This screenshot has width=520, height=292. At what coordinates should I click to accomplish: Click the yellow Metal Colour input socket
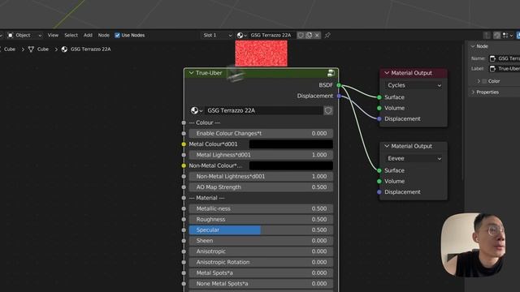(x=184, y=144)
